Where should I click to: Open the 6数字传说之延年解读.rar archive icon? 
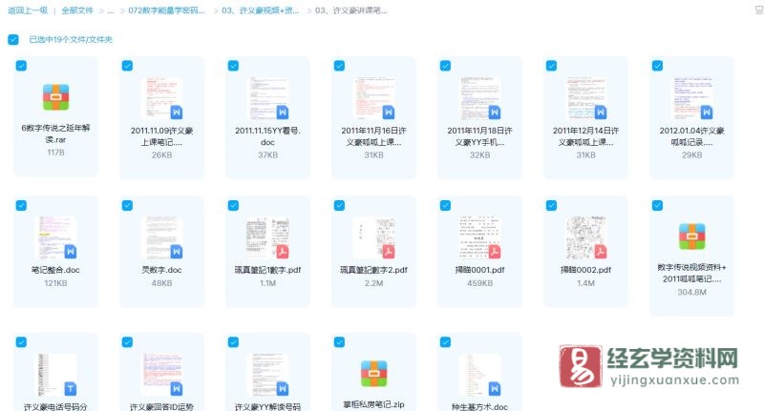coord(55,97)
